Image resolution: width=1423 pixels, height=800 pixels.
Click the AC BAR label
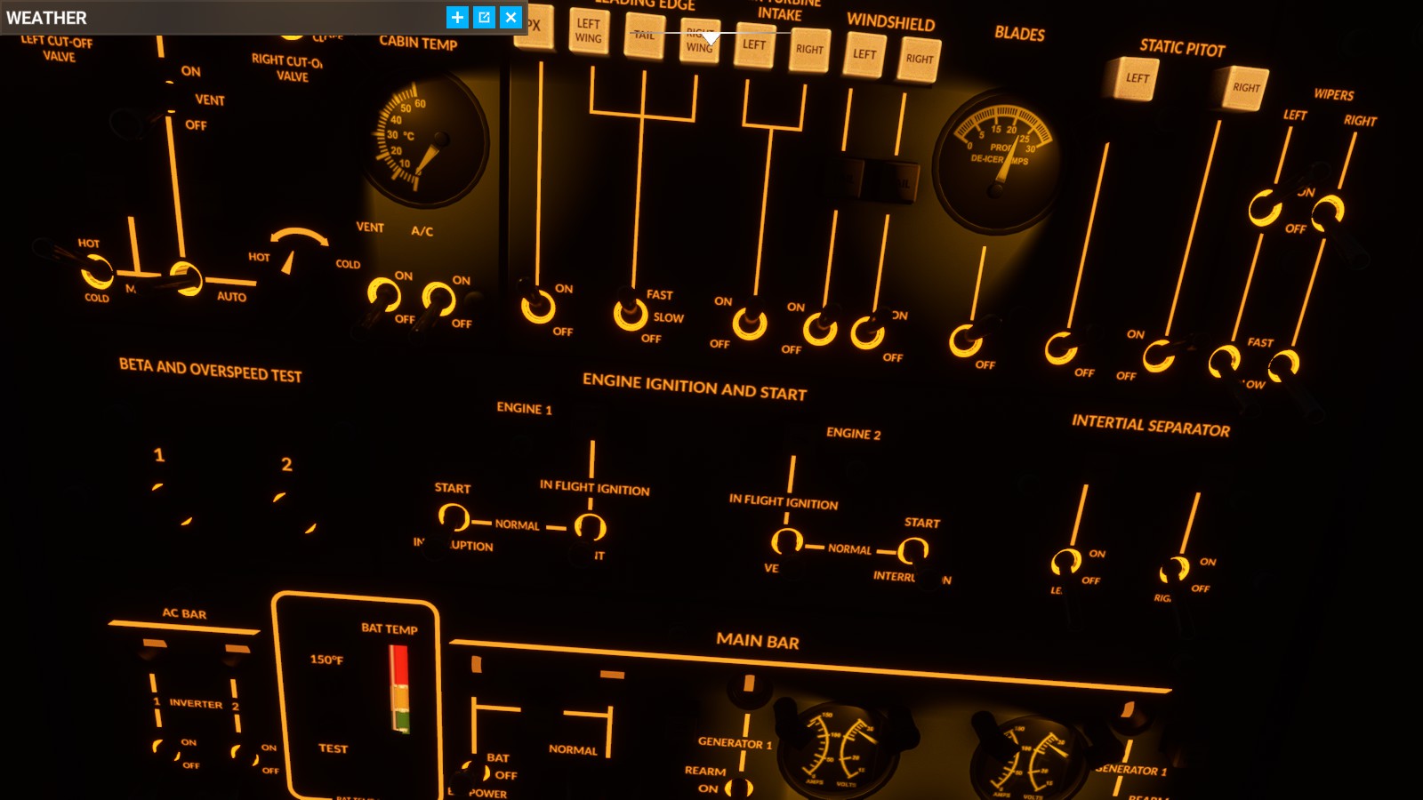click(x=184, y=613)
